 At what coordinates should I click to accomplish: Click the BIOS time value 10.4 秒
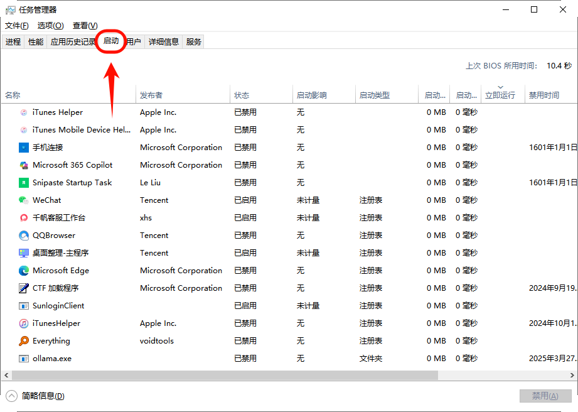click(x=559, y=66)
